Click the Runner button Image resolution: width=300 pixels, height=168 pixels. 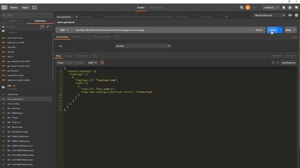point(14,7)
